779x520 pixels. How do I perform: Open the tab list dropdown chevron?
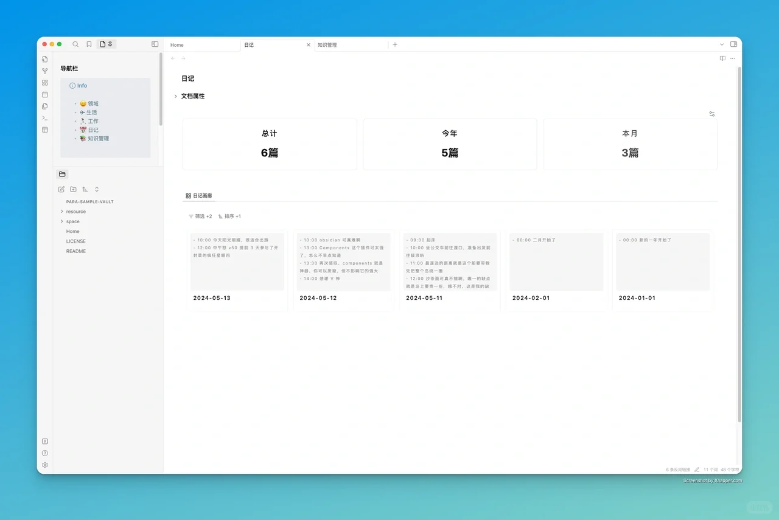[722, 44]
